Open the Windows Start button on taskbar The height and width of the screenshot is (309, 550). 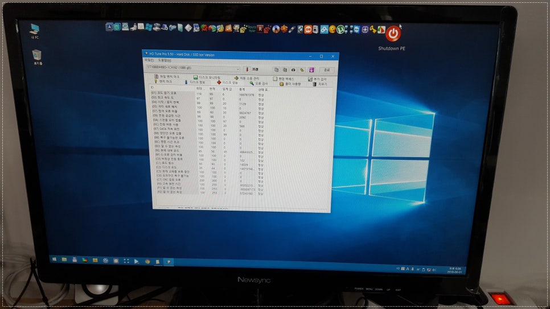click(x=54, y=259)
